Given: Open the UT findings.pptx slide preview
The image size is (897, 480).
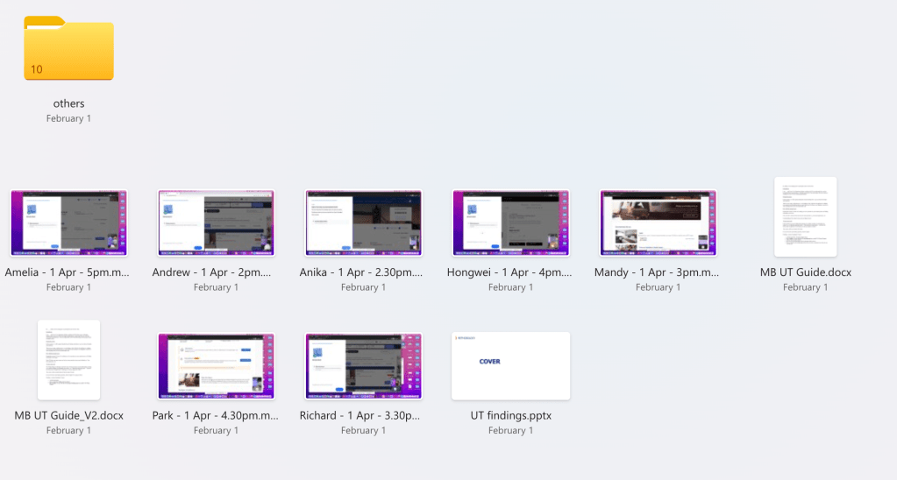Looking at the screenshot, I should (x=510, y=365).
